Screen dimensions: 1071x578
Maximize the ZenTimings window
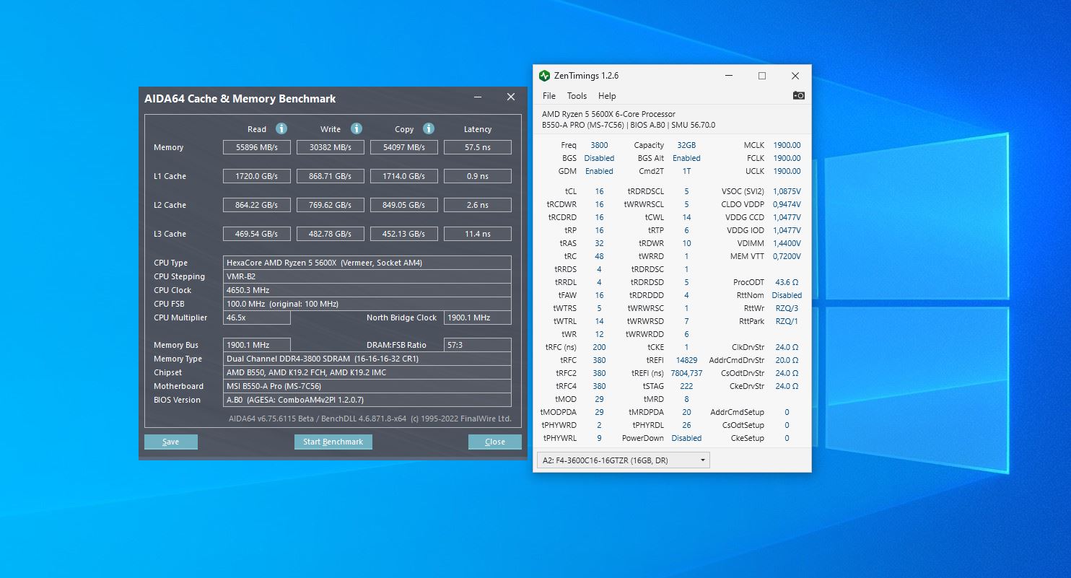761,76
